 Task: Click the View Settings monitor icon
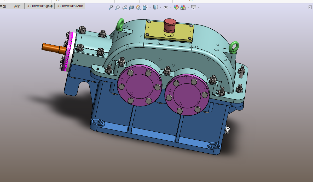[194, 8]
